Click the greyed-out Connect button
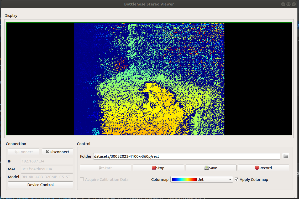This screenshot has width=299, height=199. (24, 152)
